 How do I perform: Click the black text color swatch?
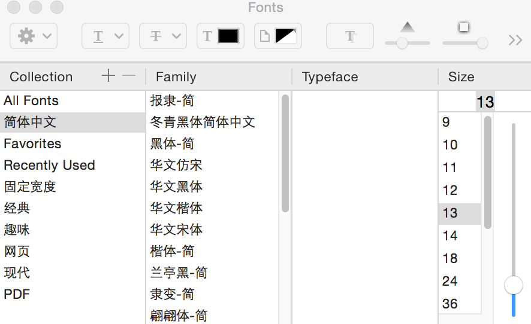(x=228, y=36)
